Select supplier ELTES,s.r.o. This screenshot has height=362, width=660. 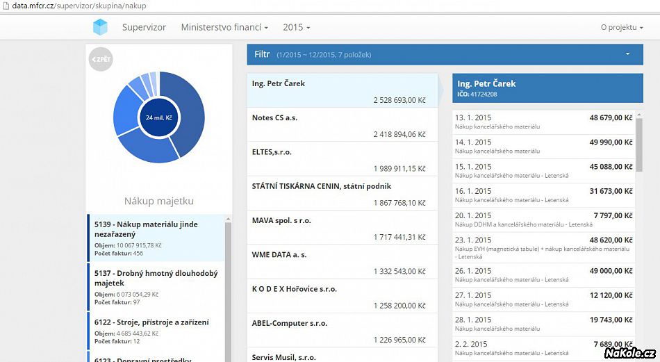coord(343,159)
